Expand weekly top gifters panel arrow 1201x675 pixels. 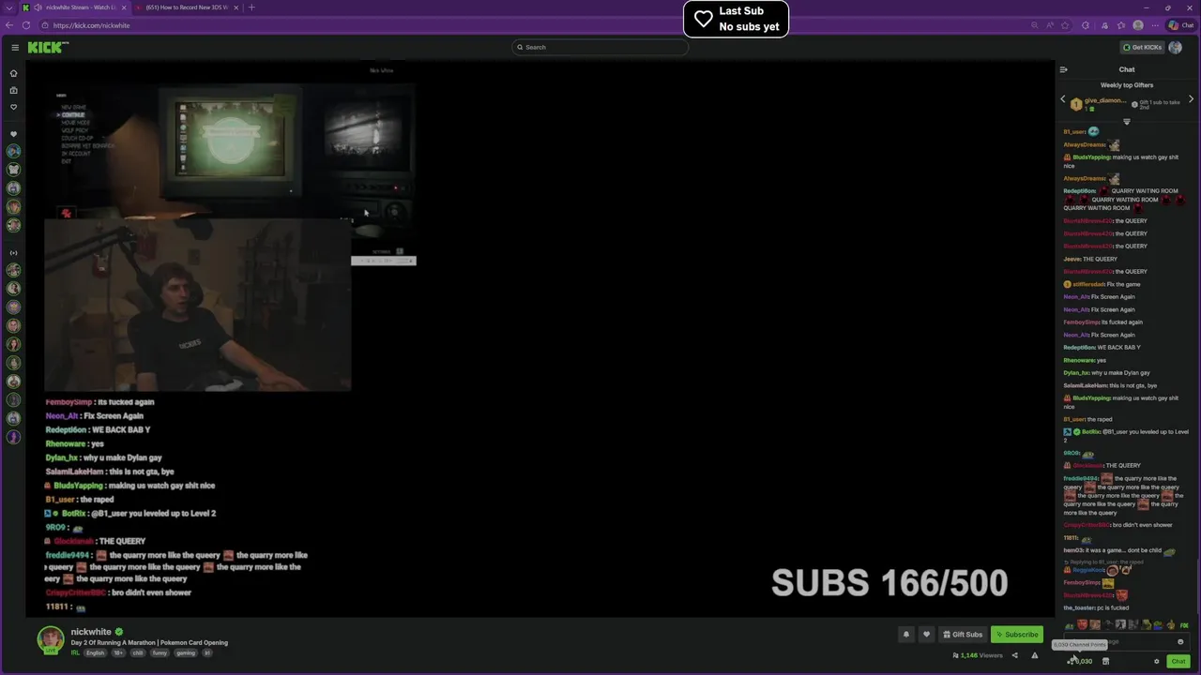point(1127,122)
